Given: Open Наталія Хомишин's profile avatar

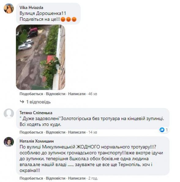Looking at the screenshot, I should pyautogui.click(x=9, y=142).
